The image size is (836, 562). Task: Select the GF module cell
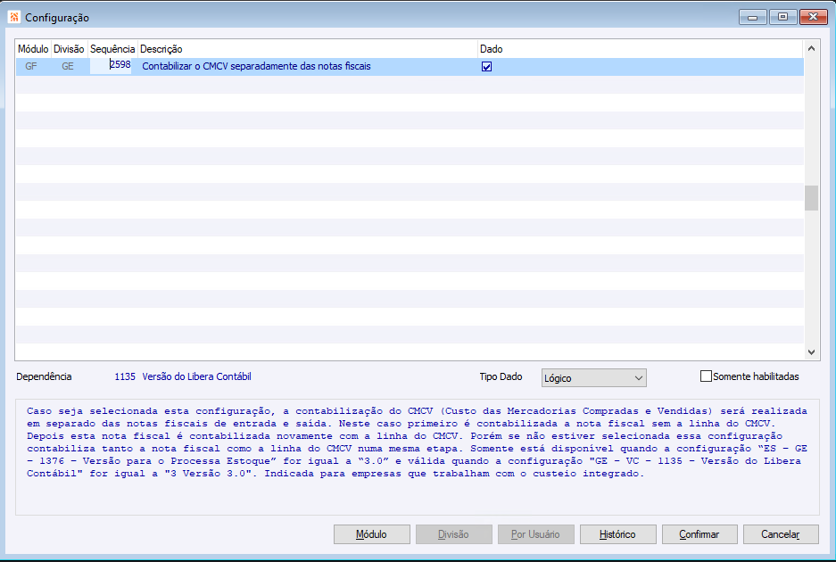click(x=31, y=67)
